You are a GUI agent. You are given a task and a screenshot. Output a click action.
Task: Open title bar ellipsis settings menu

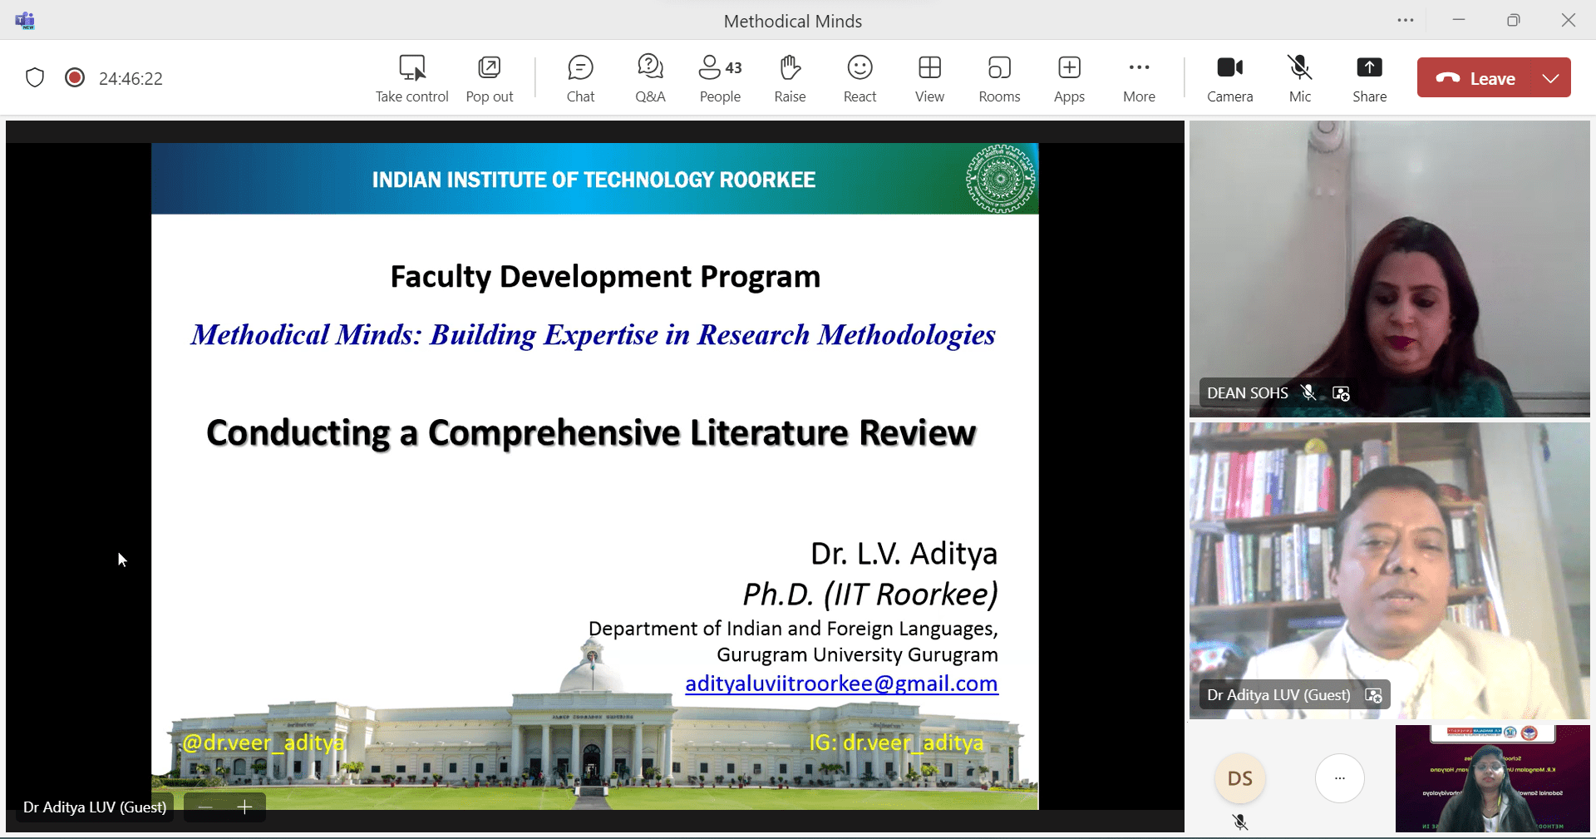[x=1406, y=21]
